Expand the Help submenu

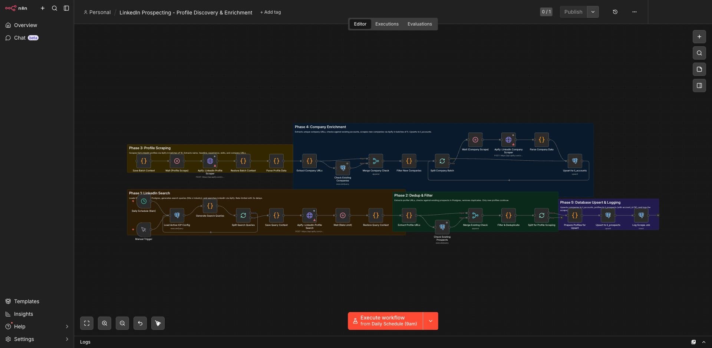67,327
